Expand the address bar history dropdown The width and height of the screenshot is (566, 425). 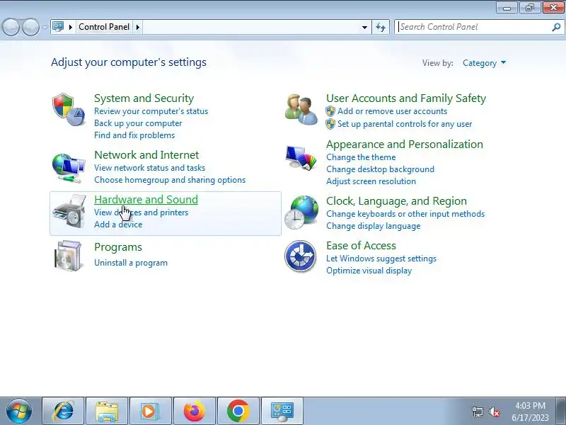coord(364,27)
